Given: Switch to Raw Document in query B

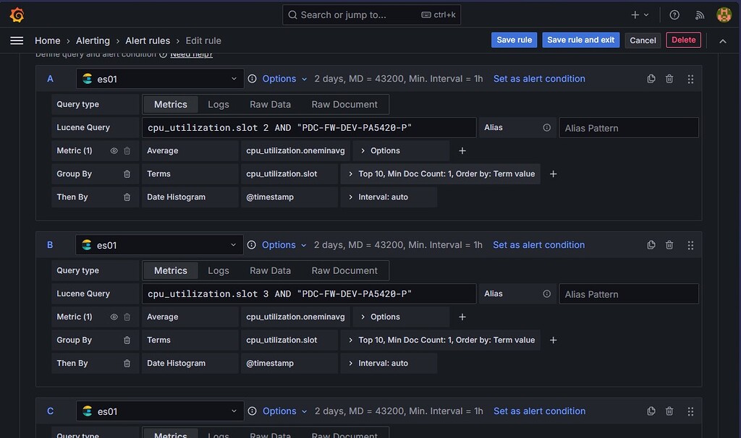Looking at the screenshot, I should [x=345, y=270].
